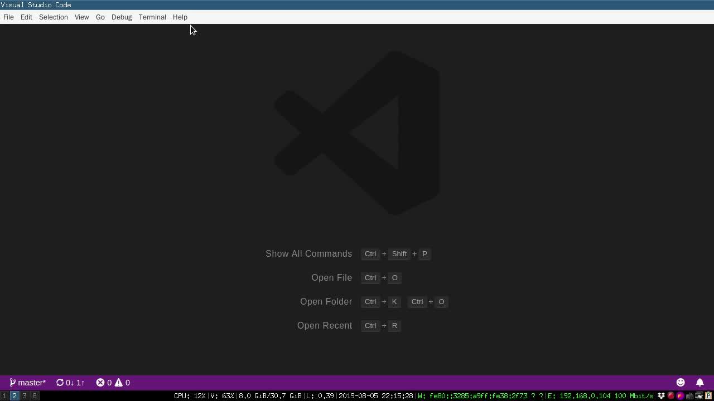Open the View menu

[x=81, y=17]
